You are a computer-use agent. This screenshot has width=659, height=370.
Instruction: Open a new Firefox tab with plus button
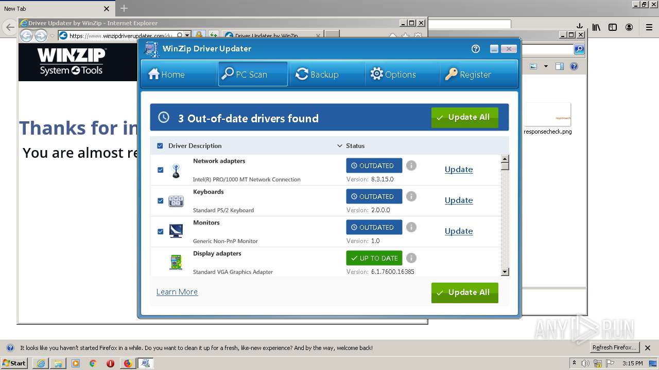click(x=124, y=8)
